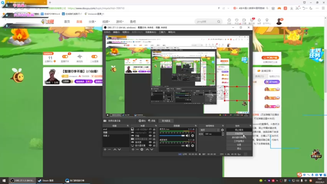Remove selected source with the minus icon
327x184 pixels.
tap(137, 149)
